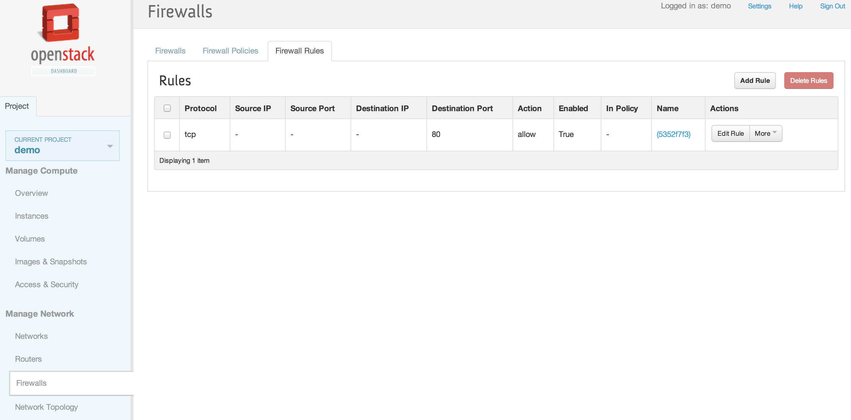The image size is (851, 420).
Task: Check the tcp rule row checkbox
Action: pos(167,135)
